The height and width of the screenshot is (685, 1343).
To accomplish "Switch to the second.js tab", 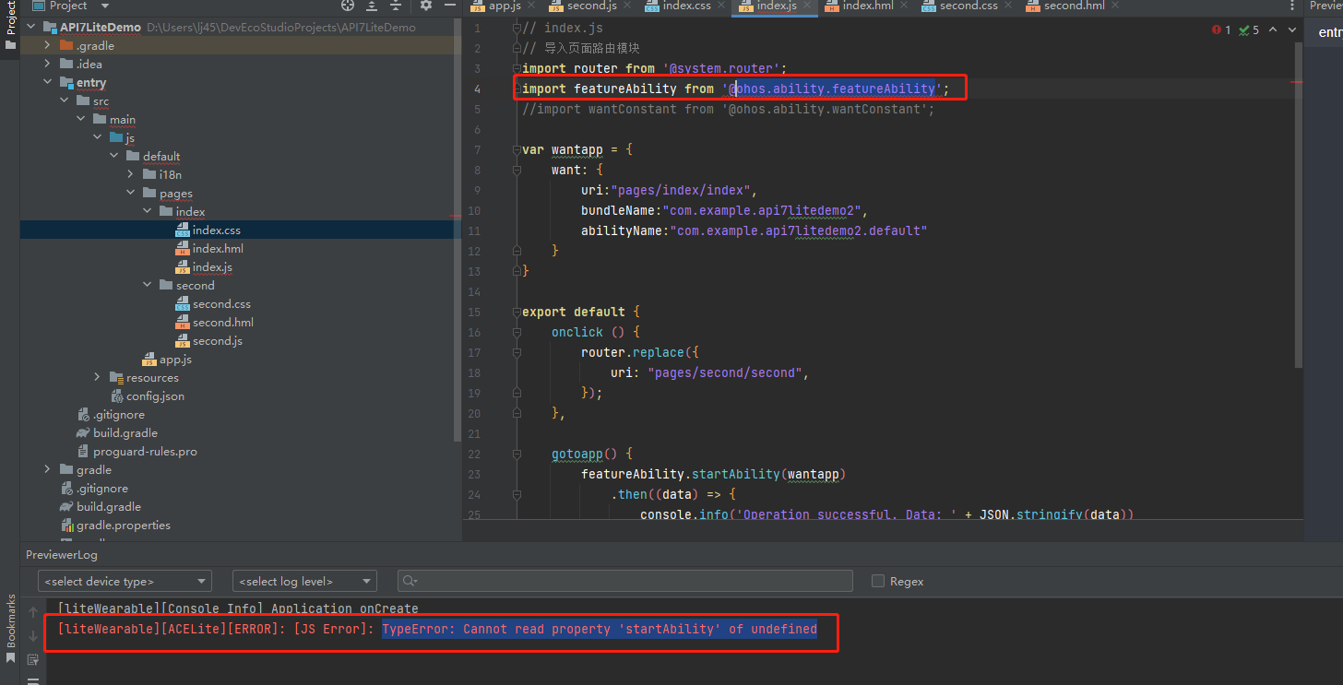I will coord(590,6).
